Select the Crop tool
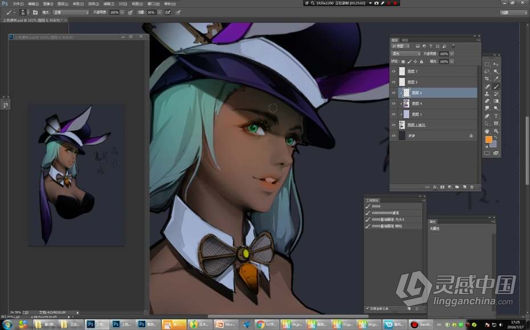Image resolution: width=530 pixels, height=330 pixels. click(x=487, y=79)
